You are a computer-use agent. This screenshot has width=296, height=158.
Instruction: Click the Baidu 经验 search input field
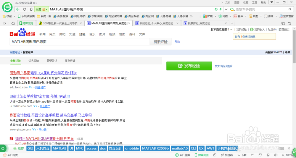[80, 42]
